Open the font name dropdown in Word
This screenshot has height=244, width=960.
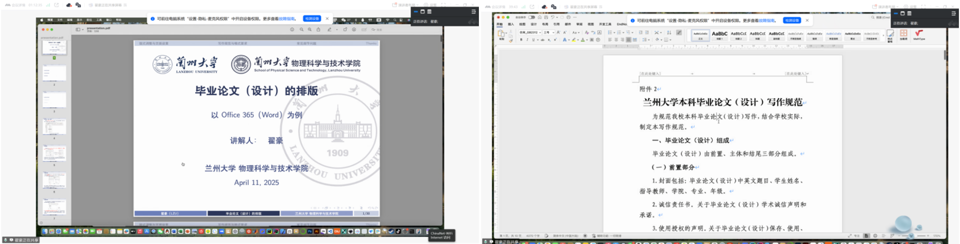point(530,32)
